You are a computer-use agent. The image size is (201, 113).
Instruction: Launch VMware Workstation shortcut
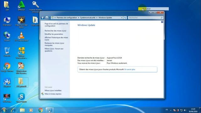pos(21,53)
